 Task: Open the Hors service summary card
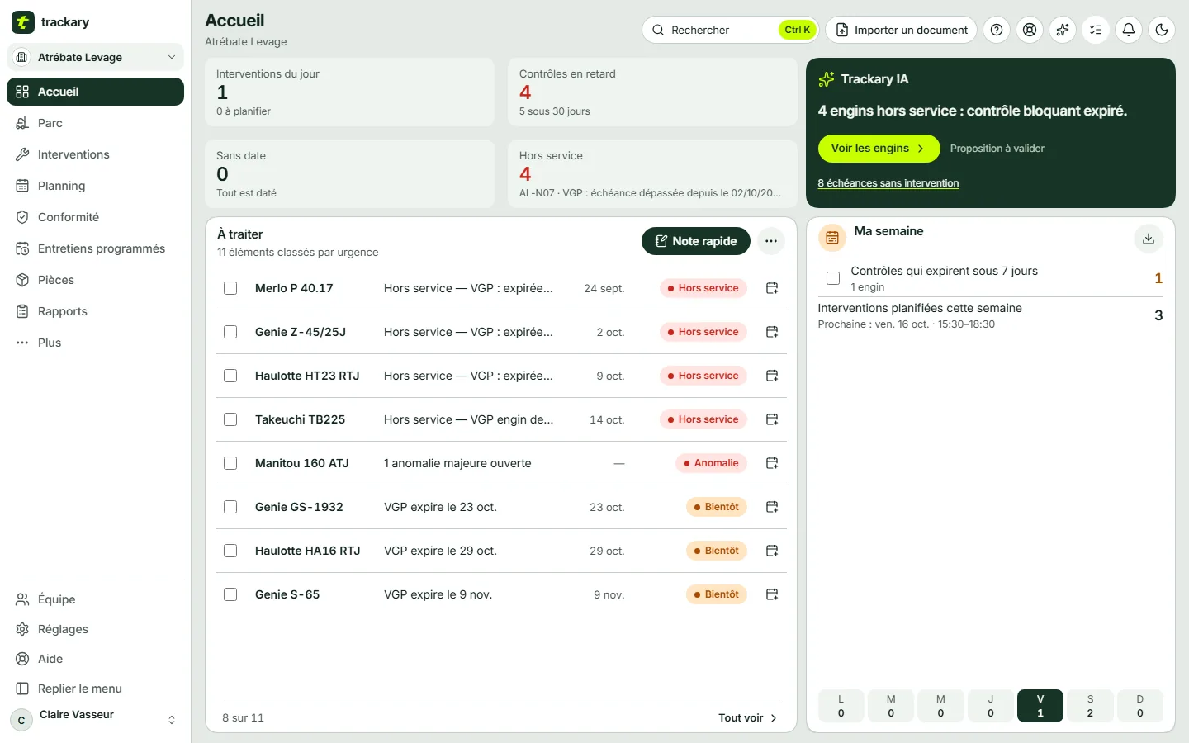pyautogui.click(x=652, y=173)
